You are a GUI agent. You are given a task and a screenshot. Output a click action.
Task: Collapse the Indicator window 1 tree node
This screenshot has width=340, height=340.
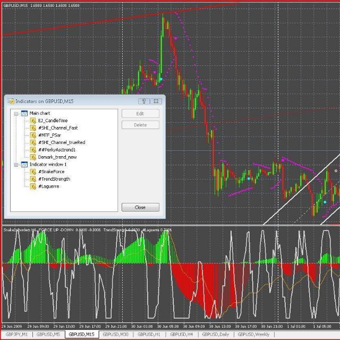pos(16,165)
